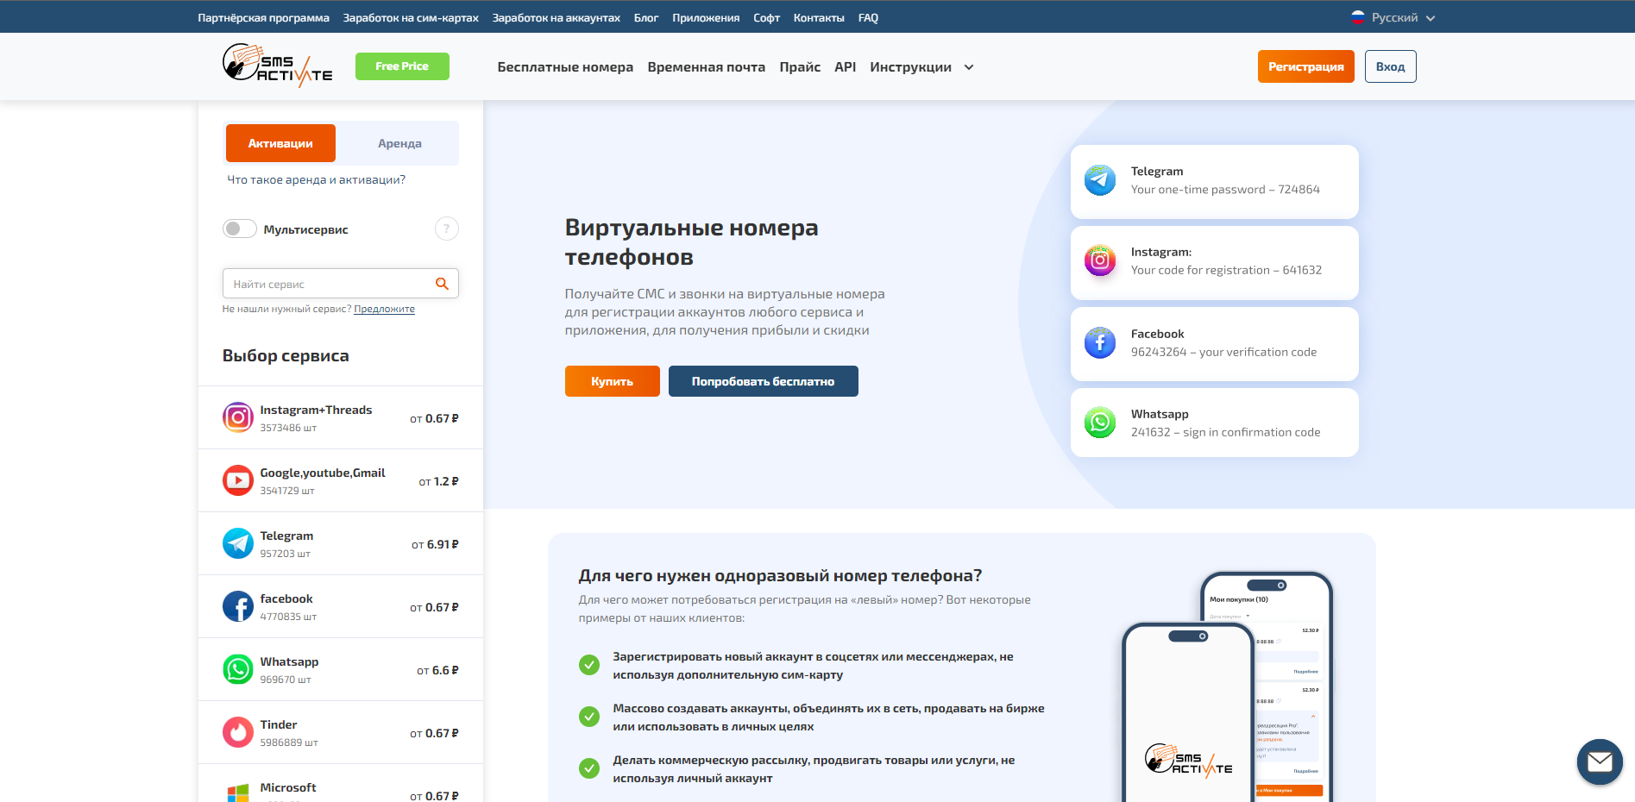Open the Контакты link

click(x=819, y=17)
